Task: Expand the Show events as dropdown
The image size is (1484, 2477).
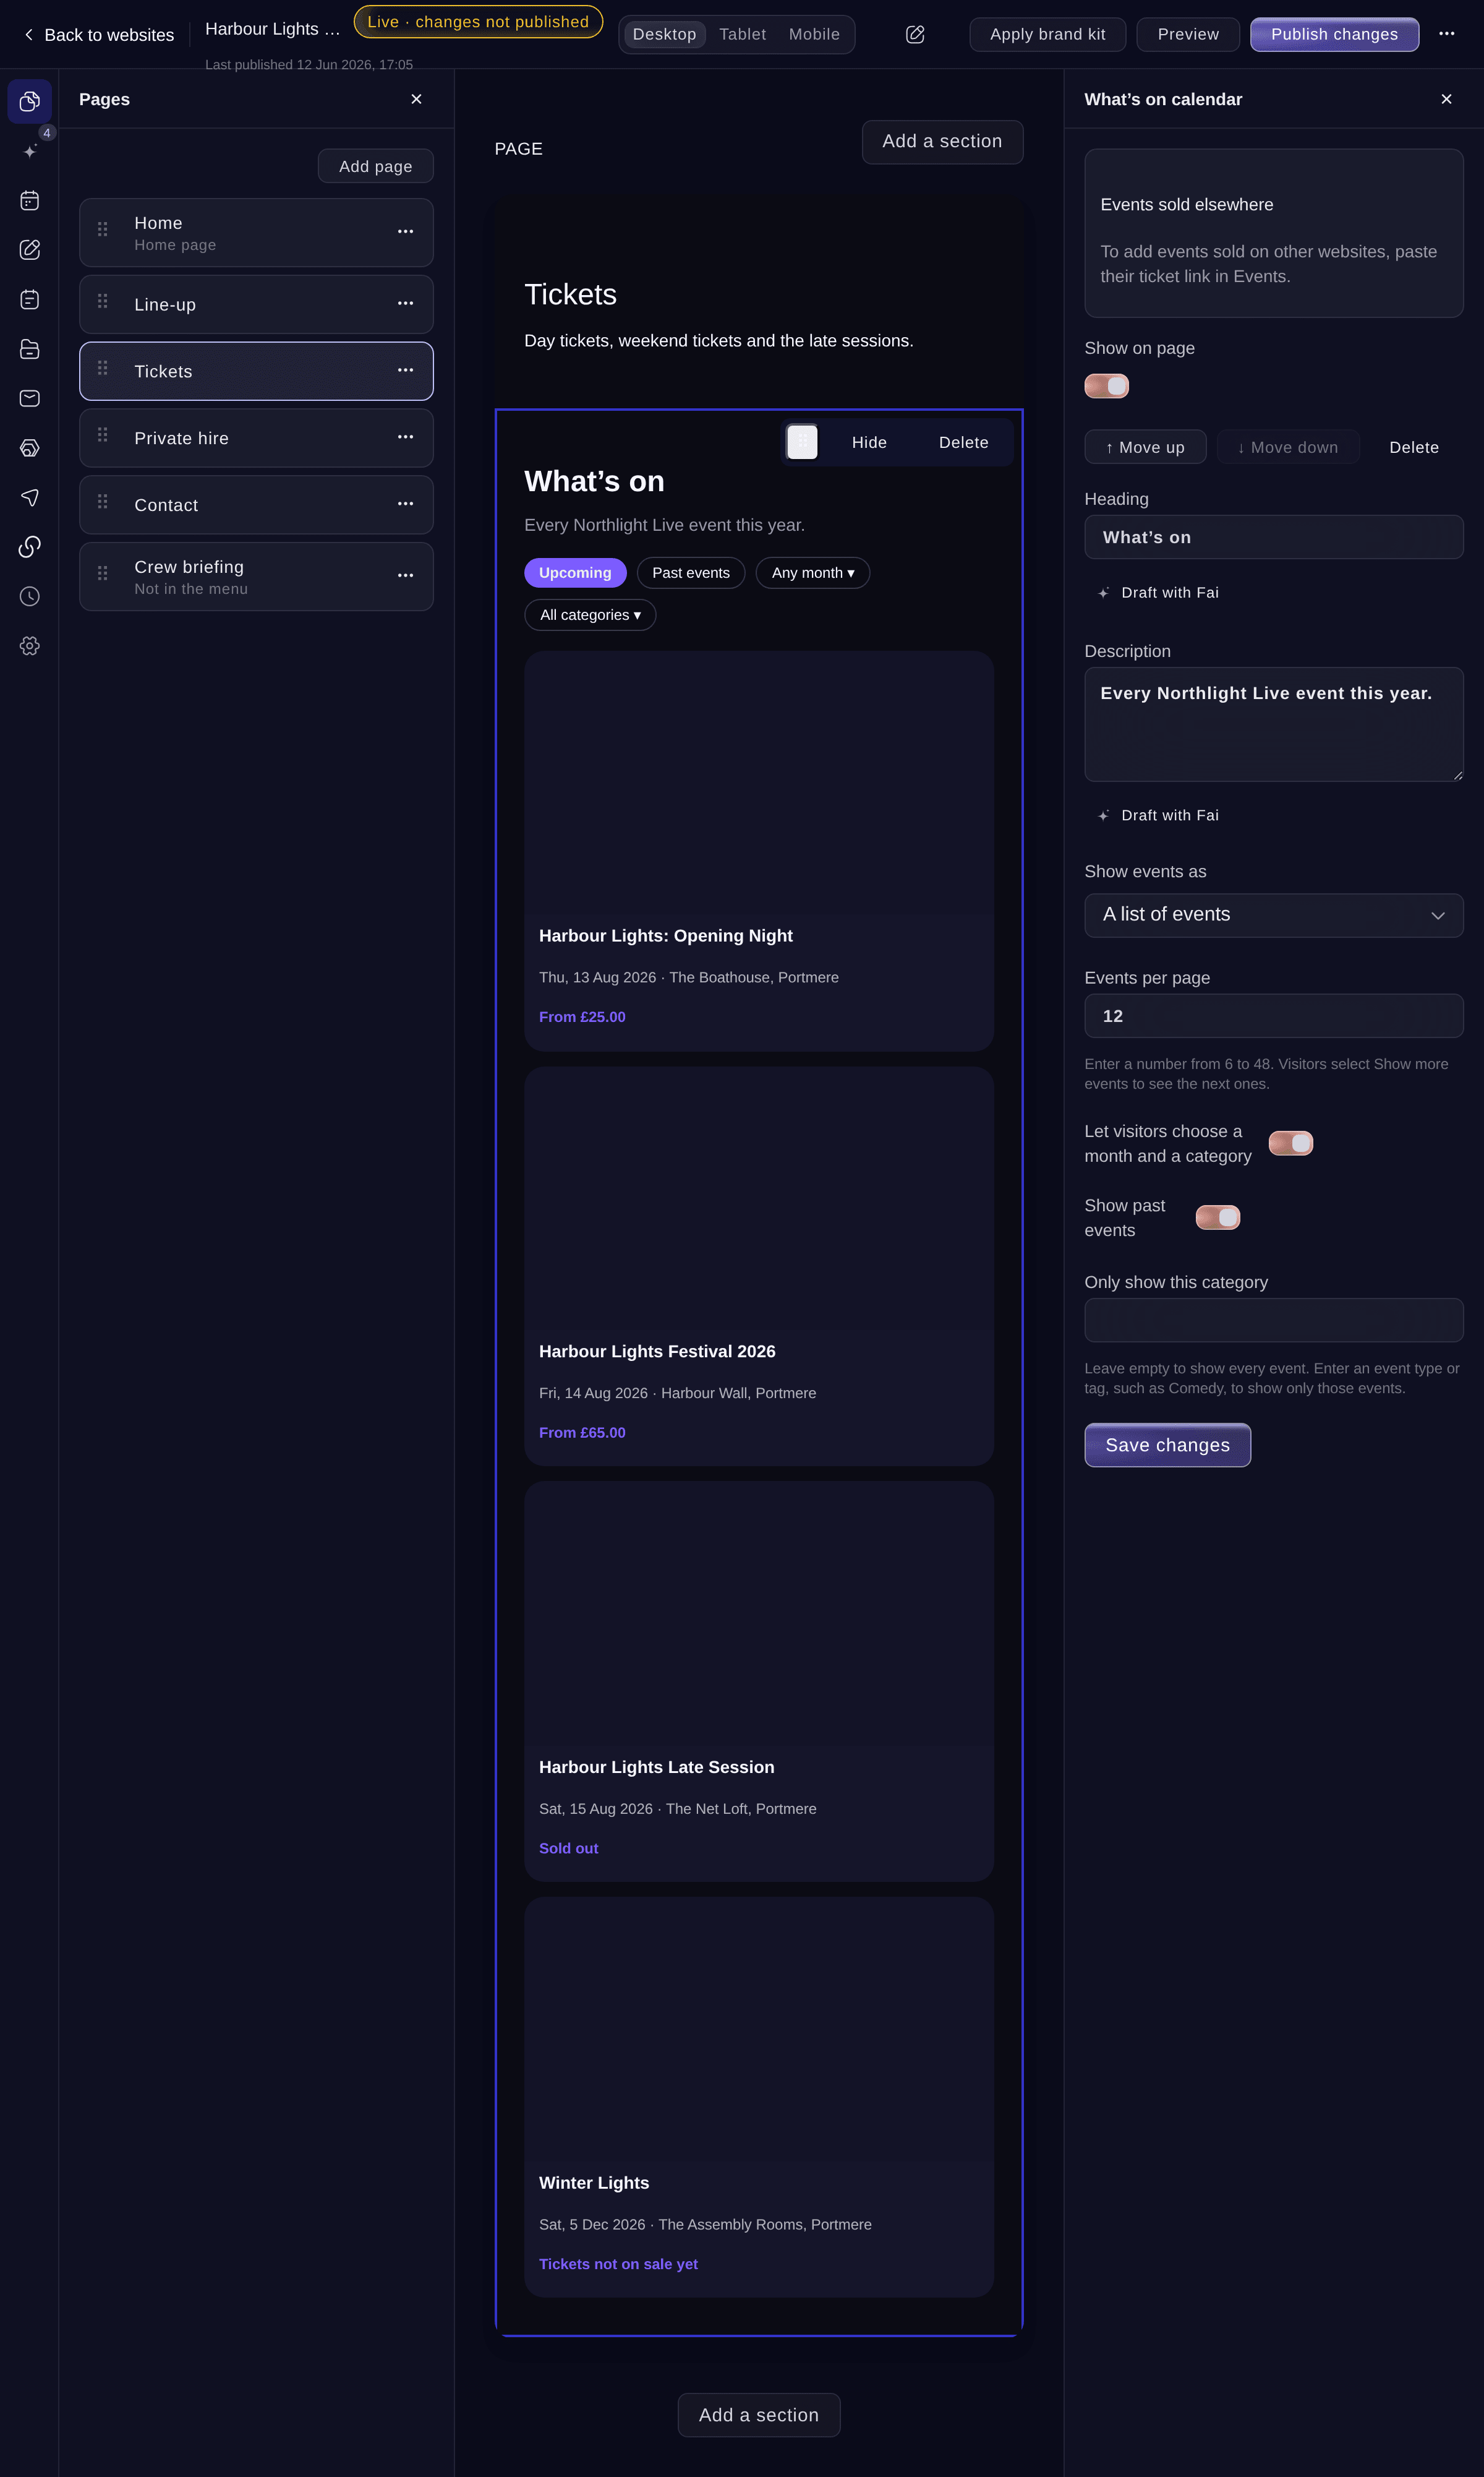Action: pos(1273,916)
